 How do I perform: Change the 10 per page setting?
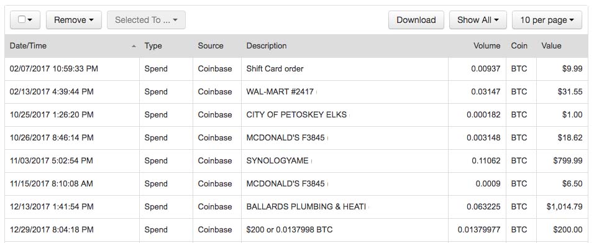pyautogui.click(x=547, y=20)
